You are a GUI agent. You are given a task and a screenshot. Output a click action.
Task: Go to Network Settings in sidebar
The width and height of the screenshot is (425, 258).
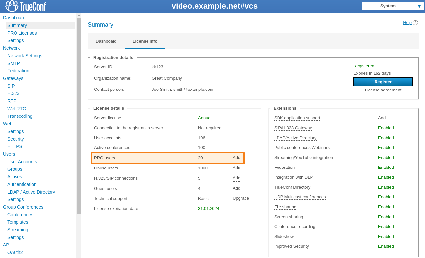pyautogui.click(x=25, y=56)
